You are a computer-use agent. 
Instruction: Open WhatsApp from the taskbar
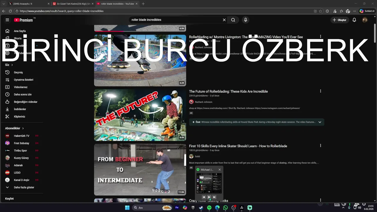[x=225, y=208]
